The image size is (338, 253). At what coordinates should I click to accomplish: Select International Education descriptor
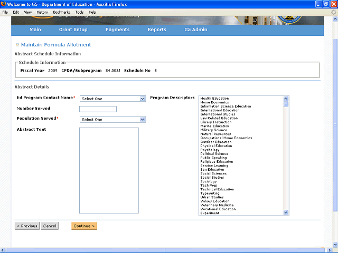coord(220,110)
